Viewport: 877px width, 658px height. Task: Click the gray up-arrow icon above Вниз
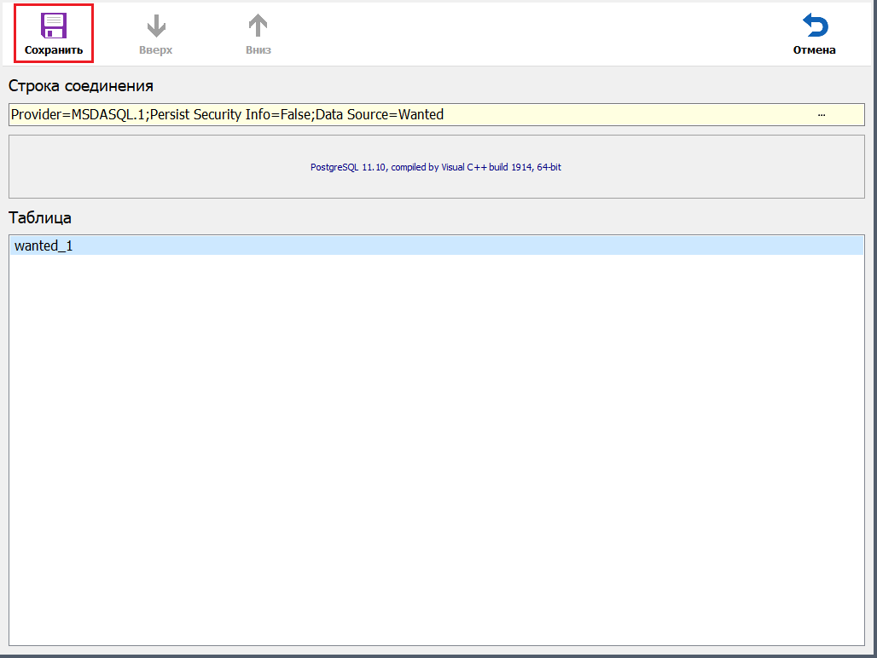tap(258, 26)
